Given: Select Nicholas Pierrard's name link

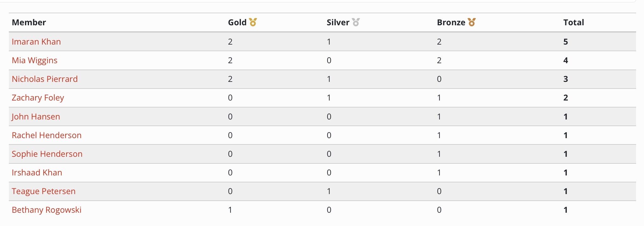Looking at the screenshot, I should pos(45,79).
